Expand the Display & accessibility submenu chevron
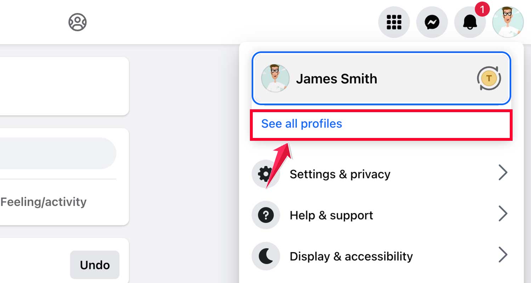 click(504, 255)
